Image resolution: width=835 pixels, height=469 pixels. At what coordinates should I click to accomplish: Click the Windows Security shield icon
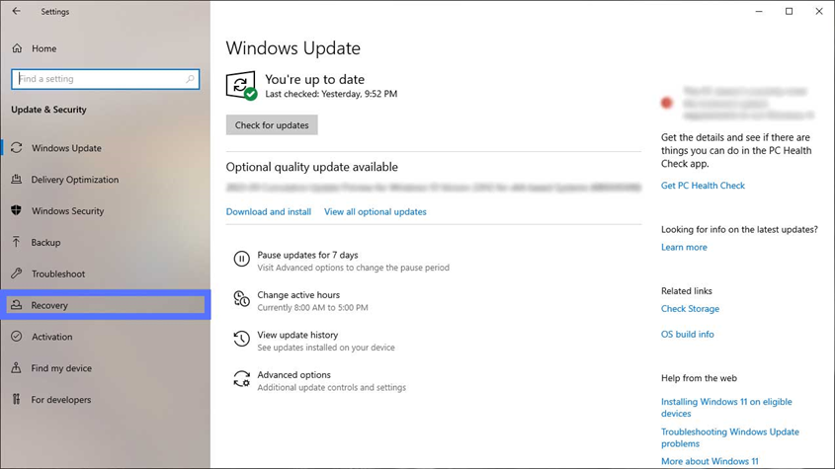click(x=17, y=211)
